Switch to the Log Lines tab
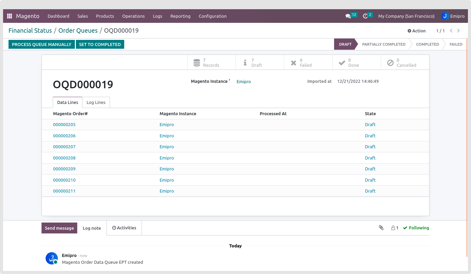 coord(96,103)
